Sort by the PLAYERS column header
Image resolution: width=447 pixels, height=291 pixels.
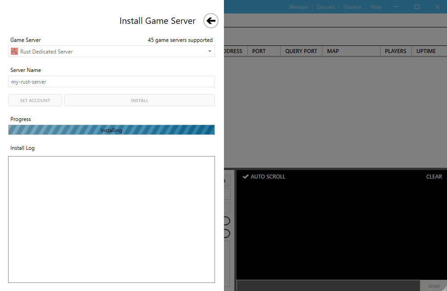395,51
